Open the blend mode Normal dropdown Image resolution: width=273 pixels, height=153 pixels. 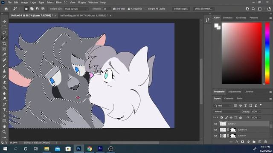click(x=227, y=111)
